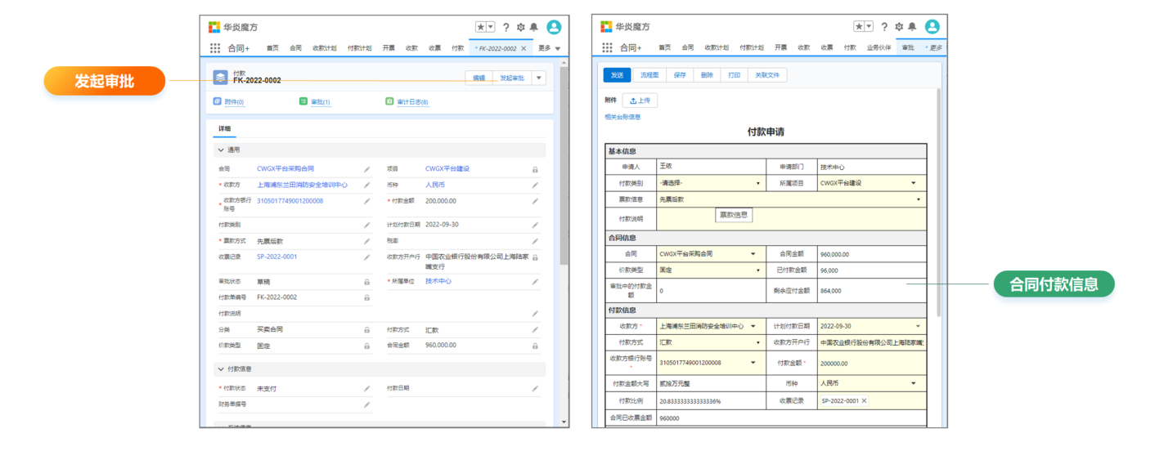Open user avatar menu in left window
Screen dimensions: 1173x469
554,27
